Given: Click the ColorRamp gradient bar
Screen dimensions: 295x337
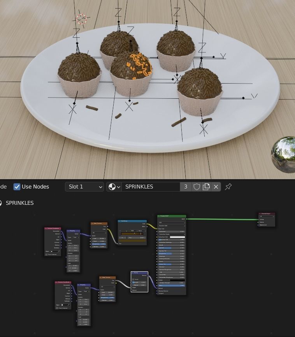Looking at the screenshot, I should point(132,234).
